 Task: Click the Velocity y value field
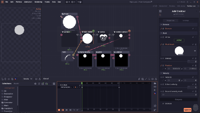pyautogui.click(x=190, y=80)
